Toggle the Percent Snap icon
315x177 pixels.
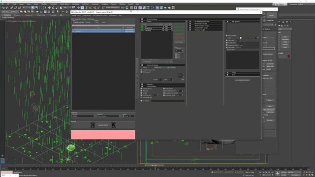point(94,8)
